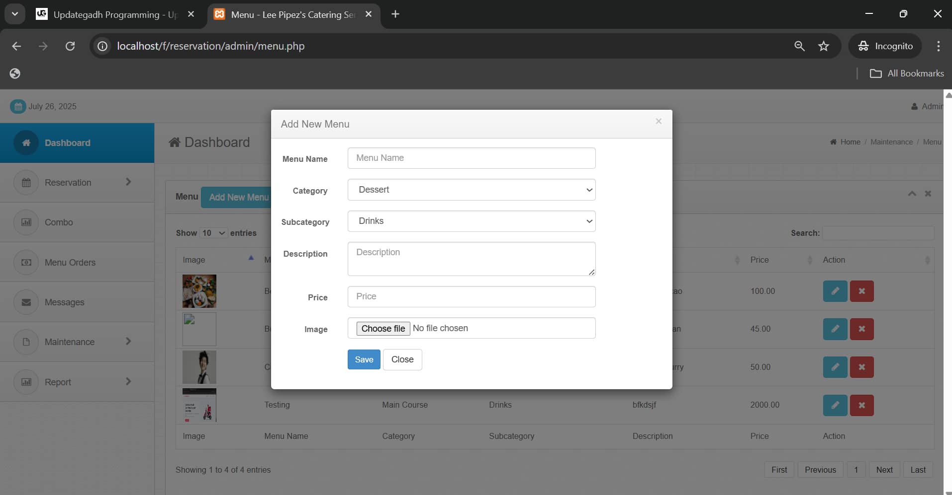Image resolution: width=952 pixels, height=495 pixels.
Task: Bookmark this page with the star icon
Action: click(823, 46)
